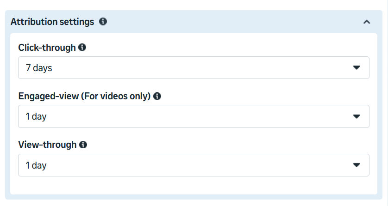
Task: Show info for Engaged-view (For videos only)
Action: [x=157, y=96]
